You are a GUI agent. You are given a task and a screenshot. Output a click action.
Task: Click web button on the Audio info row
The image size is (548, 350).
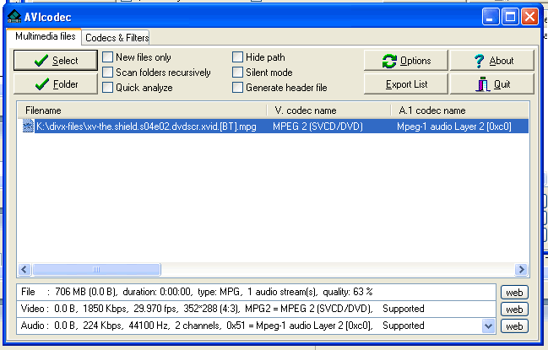514,326
